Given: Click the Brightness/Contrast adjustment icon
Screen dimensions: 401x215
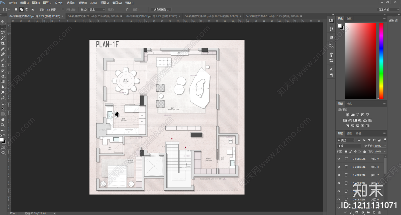Looking at the screenshot, I should pos(347,115).
